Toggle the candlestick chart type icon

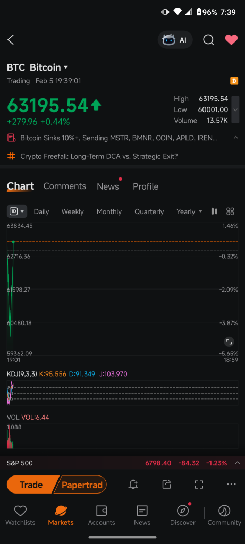pos(215,211)
